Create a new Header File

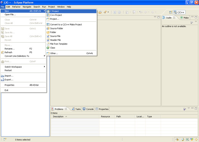pos(71,40)
